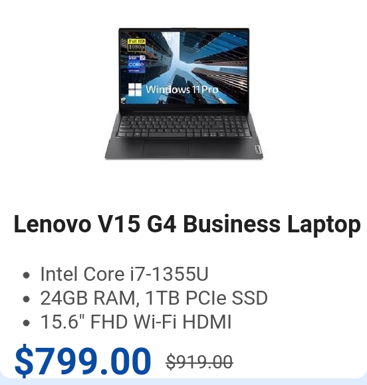The width and height of the screenshot is (367, 385).
Task: Click the laptop's touchpad in the product photo
Action: pyautogui.click(x=166, y=147)
